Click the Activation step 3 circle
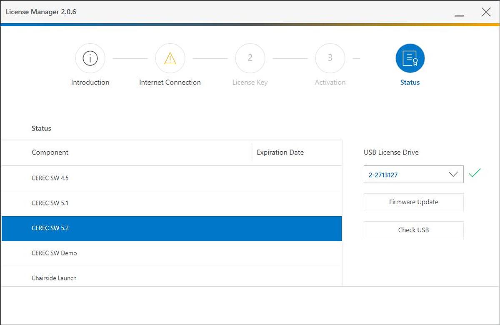 (330, 58)
